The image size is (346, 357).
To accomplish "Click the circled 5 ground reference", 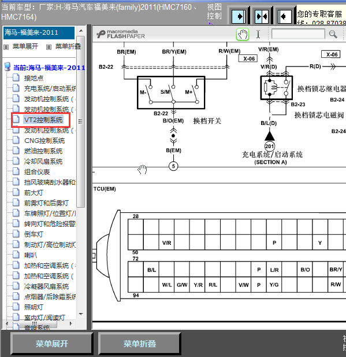I will (x=173, y=166).
